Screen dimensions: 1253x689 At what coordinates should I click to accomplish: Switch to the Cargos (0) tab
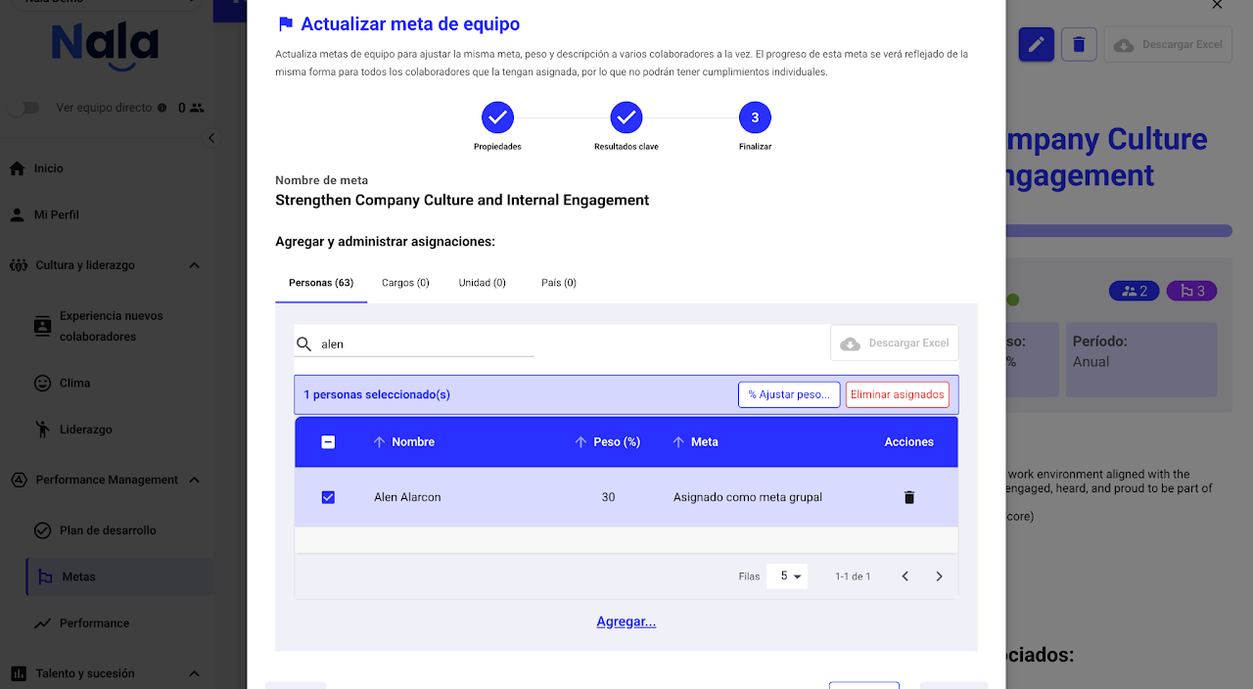(405, 283)
